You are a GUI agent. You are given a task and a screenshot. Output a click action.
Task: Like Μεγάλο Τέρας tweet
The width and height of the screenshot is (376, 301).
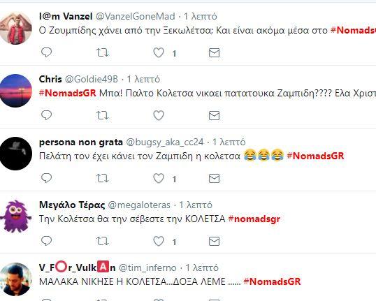tap(159, 241)
